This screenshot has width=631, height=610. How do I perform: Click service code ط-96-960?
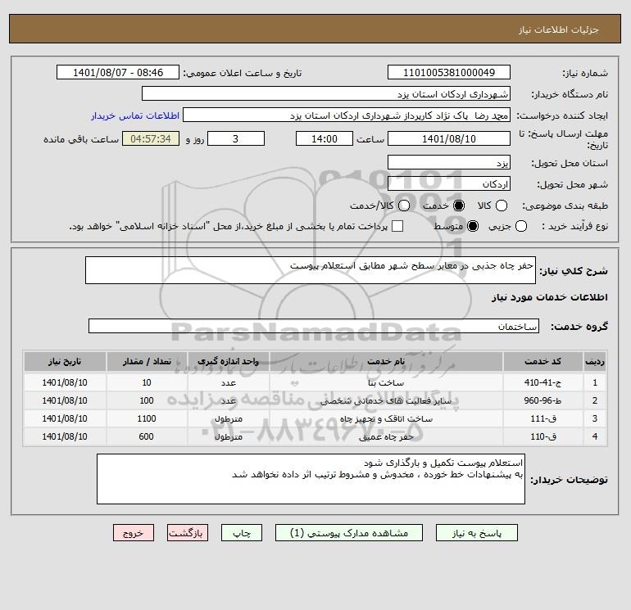[542, 400]
